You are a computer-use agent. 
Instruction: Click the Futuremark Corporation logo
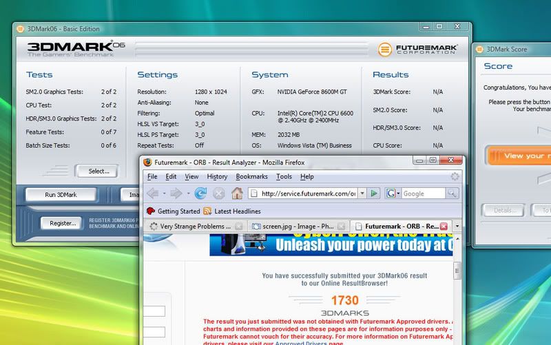click(417, 49)
